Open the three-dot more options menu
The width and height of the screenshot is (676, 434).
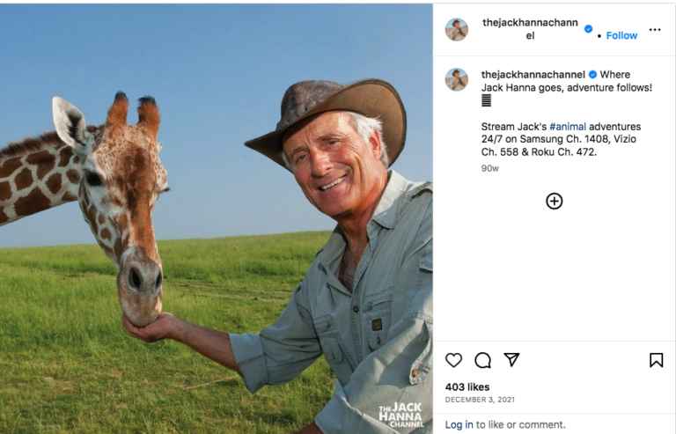pos(655,29)
